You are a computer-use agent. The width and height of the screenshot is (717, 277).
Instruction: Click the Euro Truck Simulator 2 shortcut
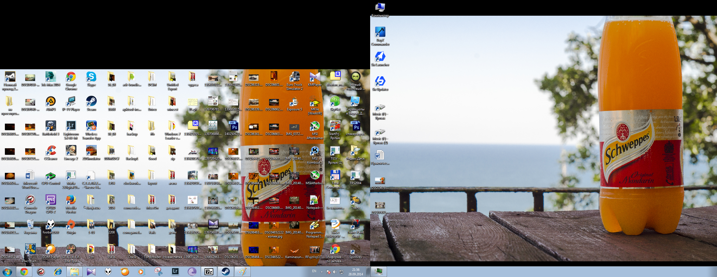[295, 81]
